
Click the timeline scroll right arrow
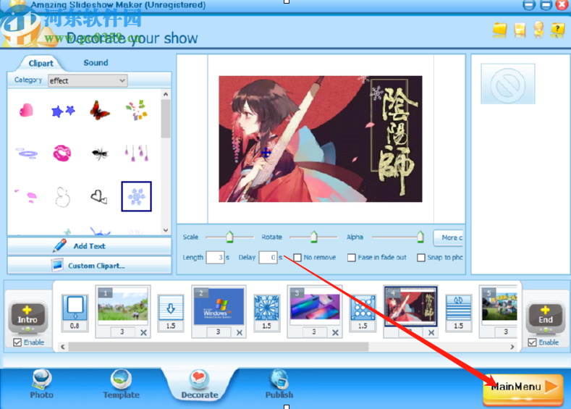click(x=512, y=347)
